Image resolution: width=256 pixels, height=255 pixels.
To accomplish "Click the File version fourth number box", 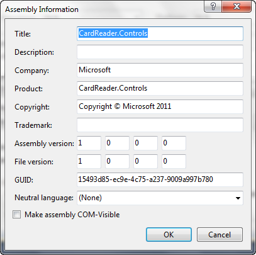I will click(174, 161).
